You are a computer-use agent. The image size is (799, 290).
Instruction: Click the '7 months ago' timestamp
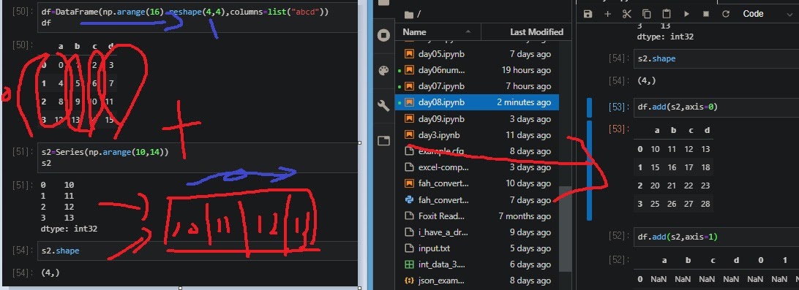525,216
